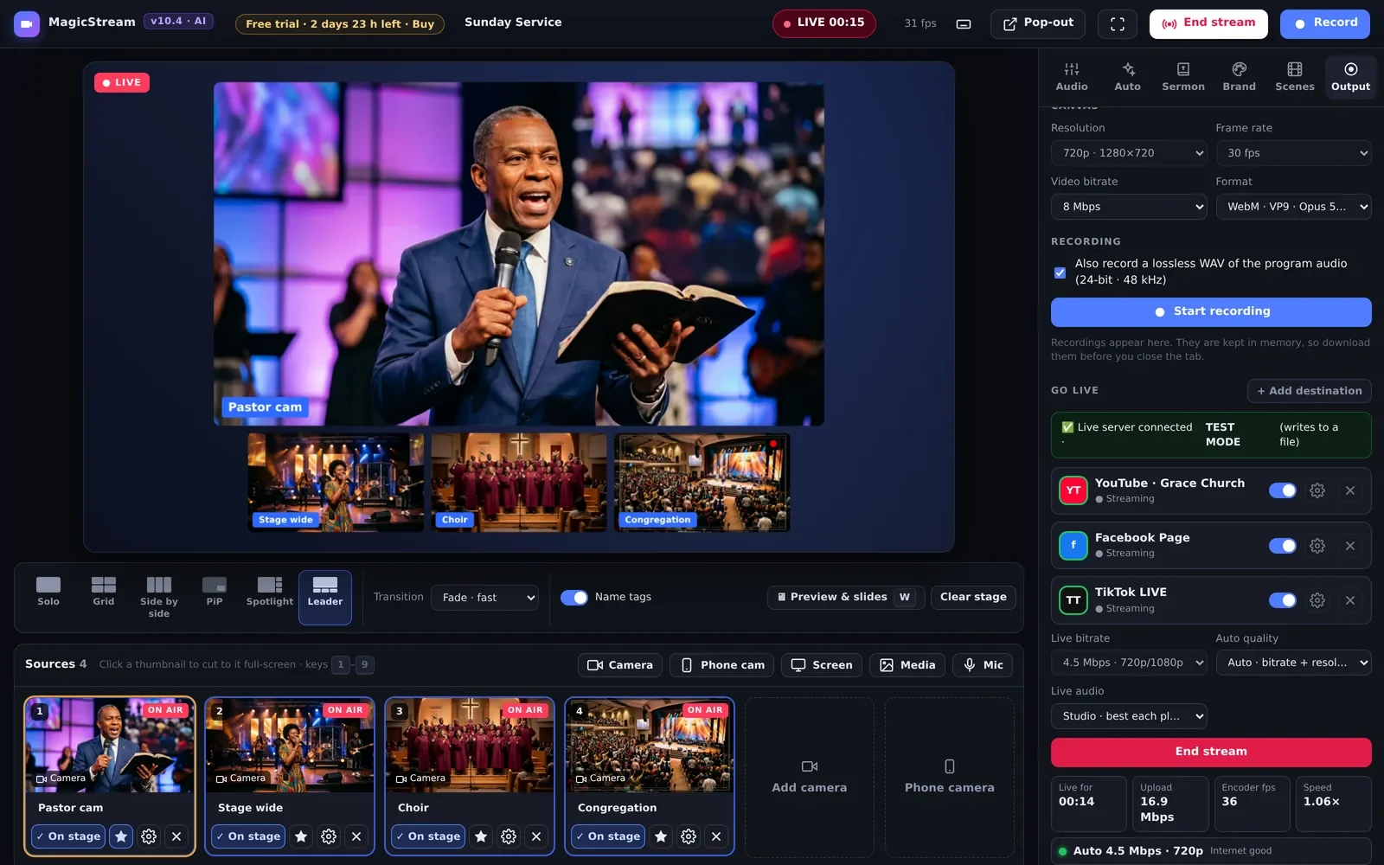Open the Sermon tab

pos(1183,76)
